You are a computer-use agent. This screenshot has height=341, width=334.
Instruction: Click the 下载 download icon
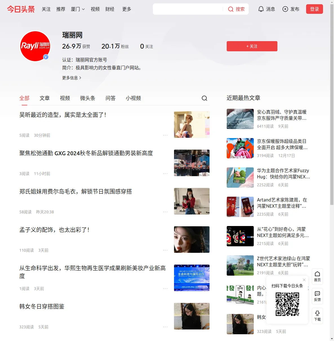[x=317, y=316]
